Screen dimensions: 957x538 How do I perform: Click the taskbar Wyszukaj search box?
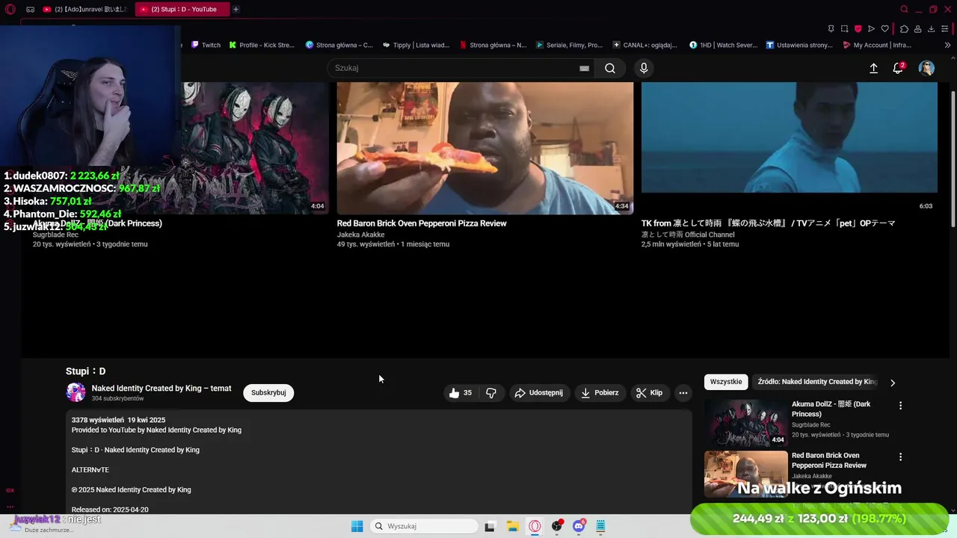coord(425,526)
